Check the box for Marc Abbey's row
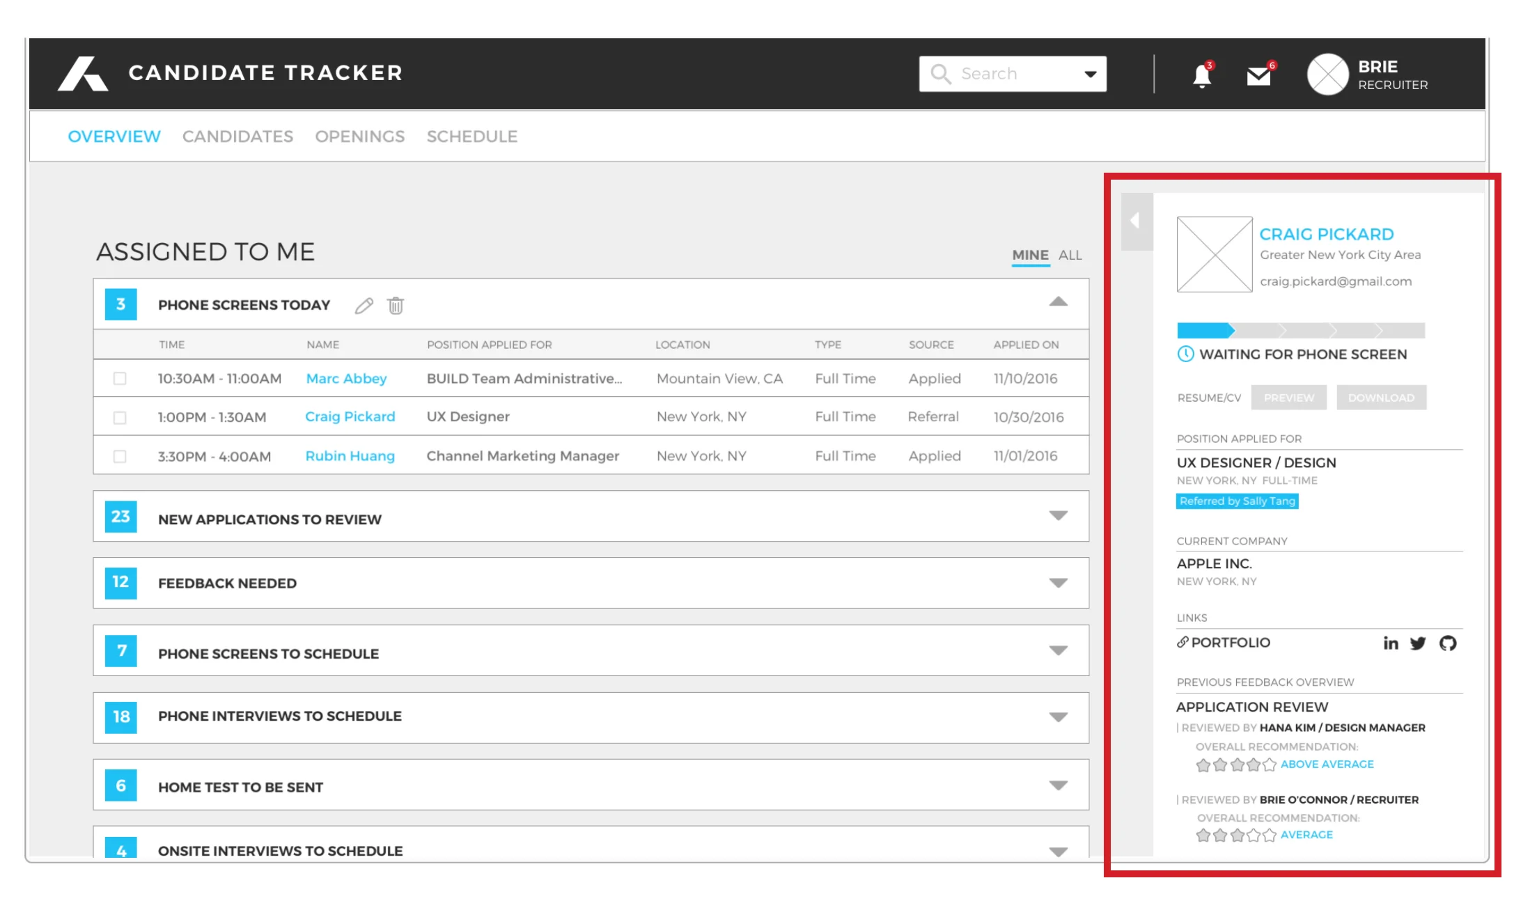 click(x=120, y=379)
